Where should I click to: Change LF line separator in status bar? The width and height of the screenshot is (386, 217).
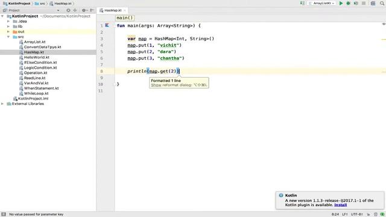tap(344, 215)
